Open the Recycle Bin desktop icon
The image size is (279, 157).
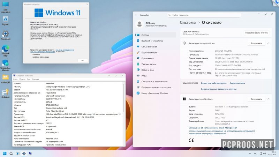click(x=6, y=21)
